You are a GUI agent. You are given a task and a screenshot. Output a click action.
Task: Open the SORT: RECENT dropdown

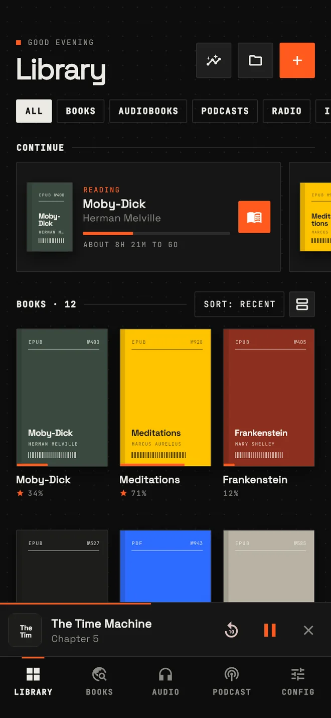tap(239, 304)
